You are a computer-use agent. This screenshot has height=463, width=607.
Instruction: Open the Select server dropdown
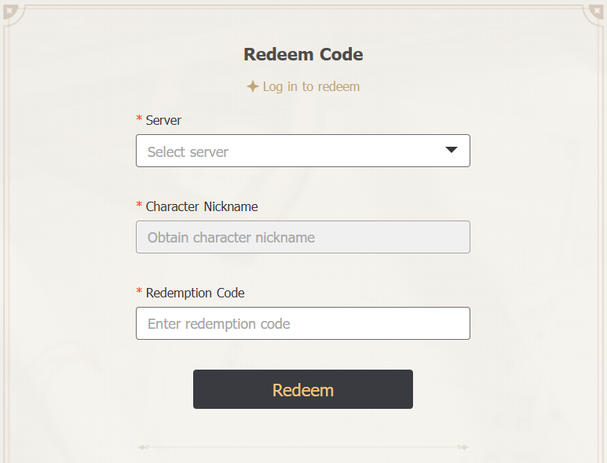[x=303, y=151]
